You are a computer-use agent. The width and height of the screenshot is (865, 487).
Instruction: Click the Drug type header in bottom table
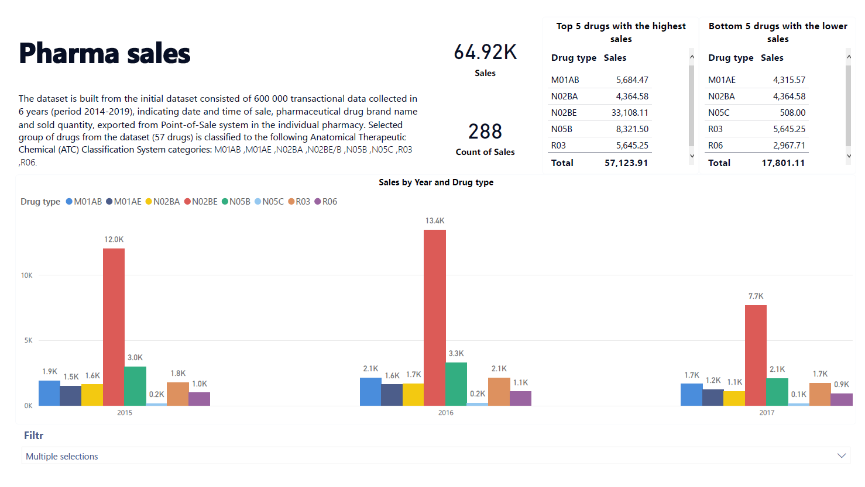(730, 57)
